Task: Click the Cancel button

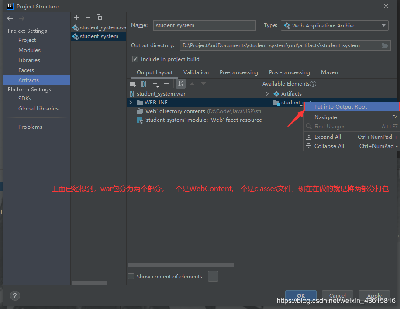Action: click(338, 295)
